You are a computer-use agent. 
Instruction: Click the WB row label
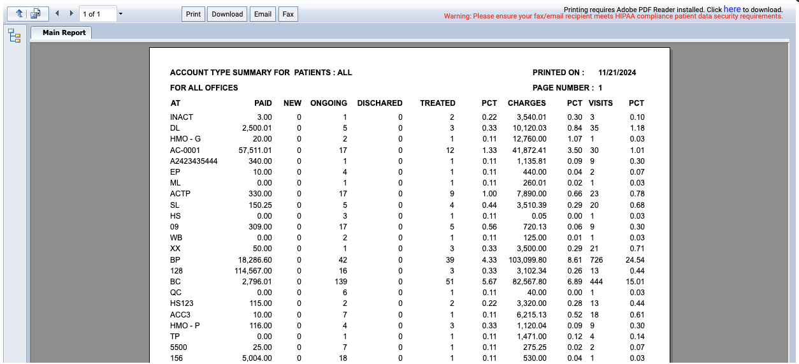tap(176, 238)
